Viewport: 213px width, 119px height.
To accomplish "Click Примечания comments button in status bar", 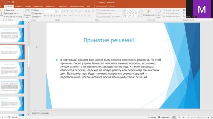I will coord(164,117).
